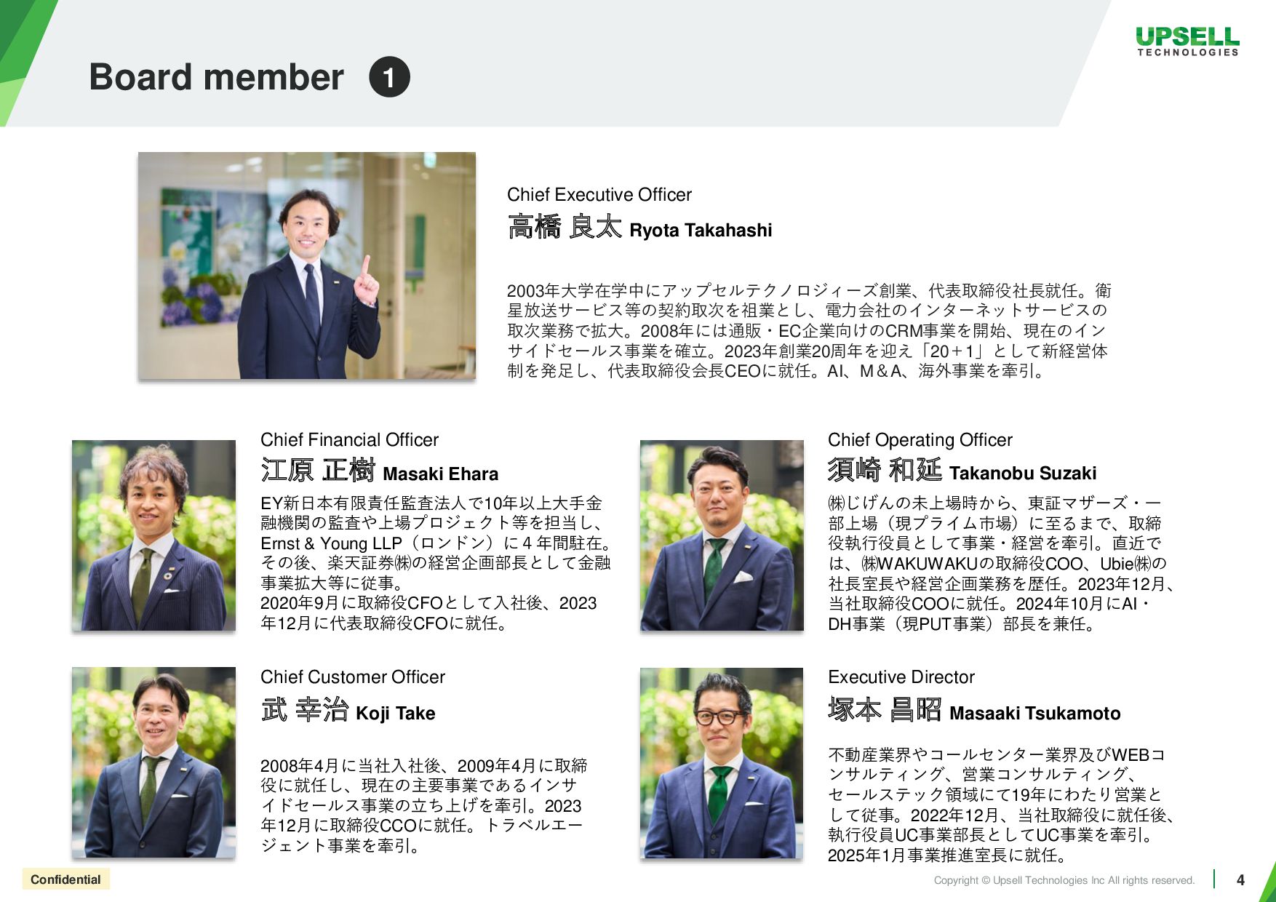
Task: Click the name Ryota Takahashi
Action: click(x=701, y=231)
